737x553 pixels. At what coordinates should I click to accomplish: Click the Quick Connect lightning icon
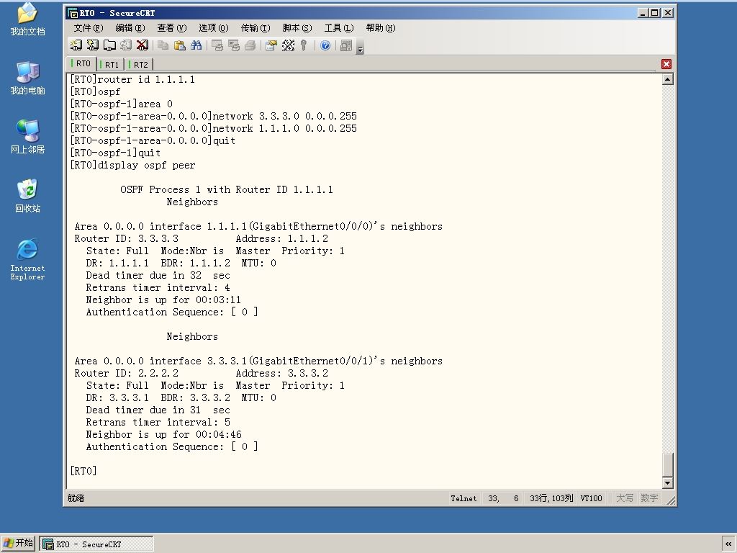(93, 45)
